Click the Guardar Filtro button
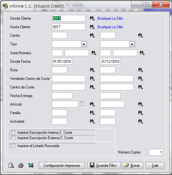The height and width of the screenshot is (175, 172). pos(104,165)
